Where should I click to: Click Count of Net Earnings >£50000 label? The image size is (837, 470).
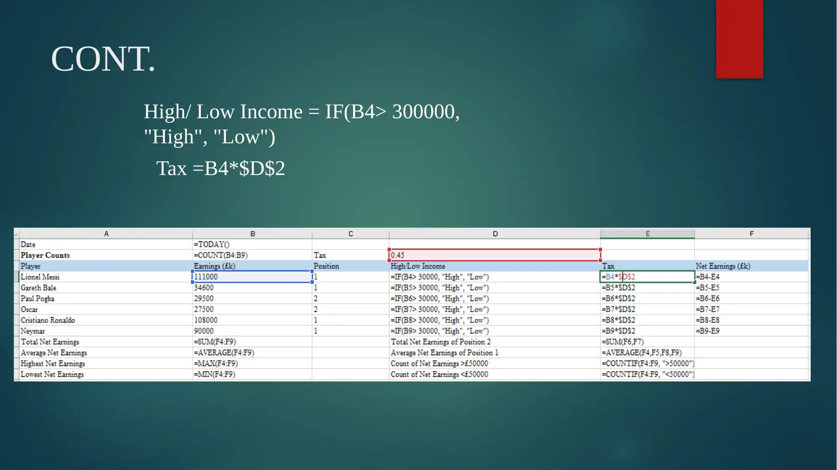click(x=494, y=364)
